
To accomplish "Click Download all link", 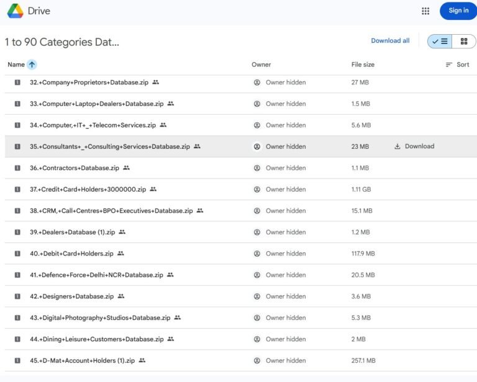I will click(x=390, y=41).
